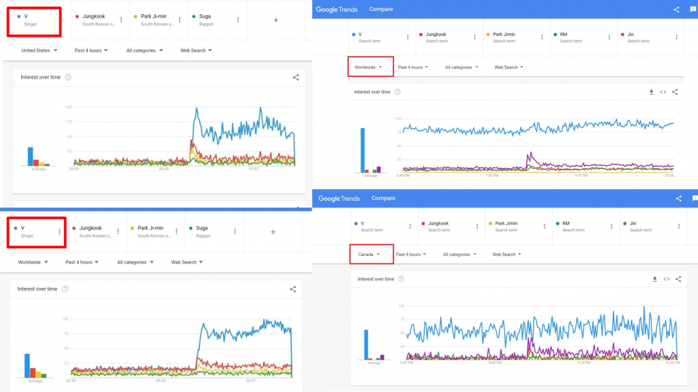Add comparison with plus icon in Suga Worldwide panel
The image size is (698, 392).
273,231
